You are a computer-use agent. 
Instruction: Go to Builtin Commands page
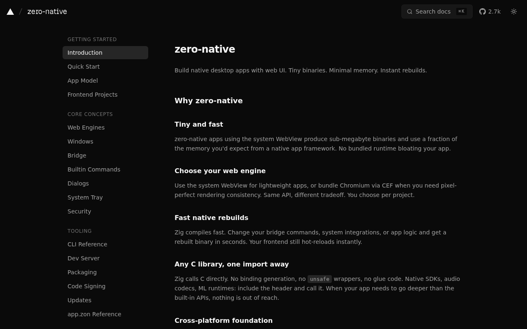(x=105, y=169)
